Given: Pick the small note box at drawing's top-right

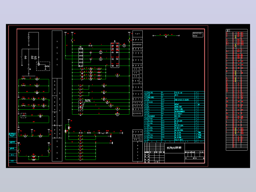Looking at the screenshot, I should (198, 34).
